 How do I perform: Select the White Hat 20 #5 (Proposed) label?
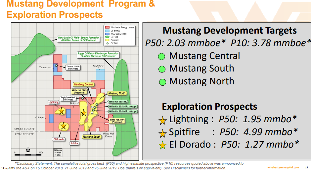[x=79, y=91]
